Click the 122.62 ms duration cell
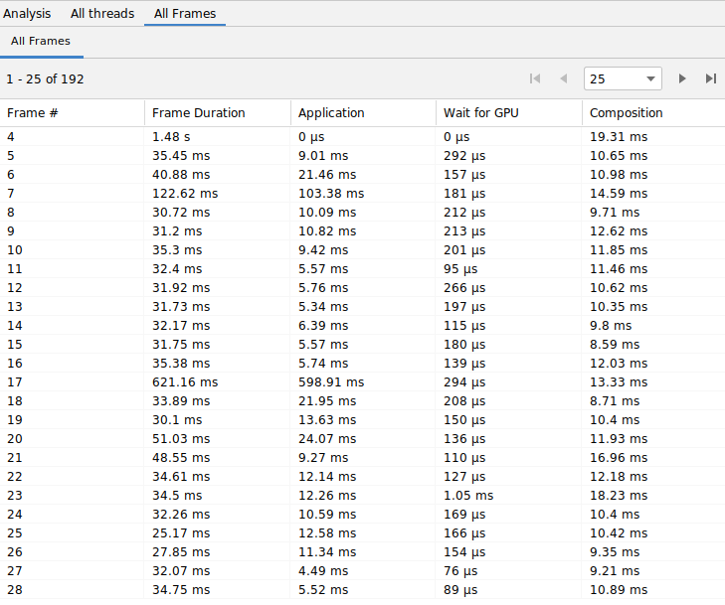Screen dimensions: 725x605 185,193
